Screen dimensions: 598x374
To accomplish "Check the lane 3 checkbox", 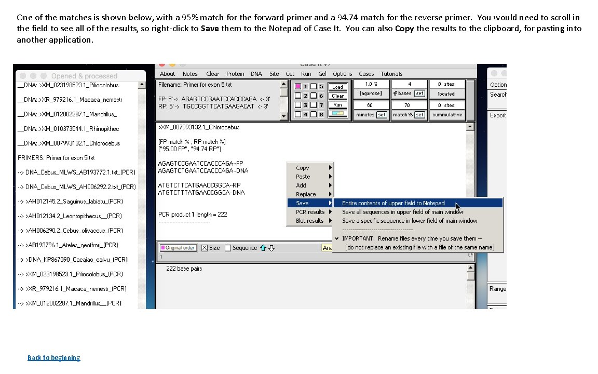I will 298,105.
